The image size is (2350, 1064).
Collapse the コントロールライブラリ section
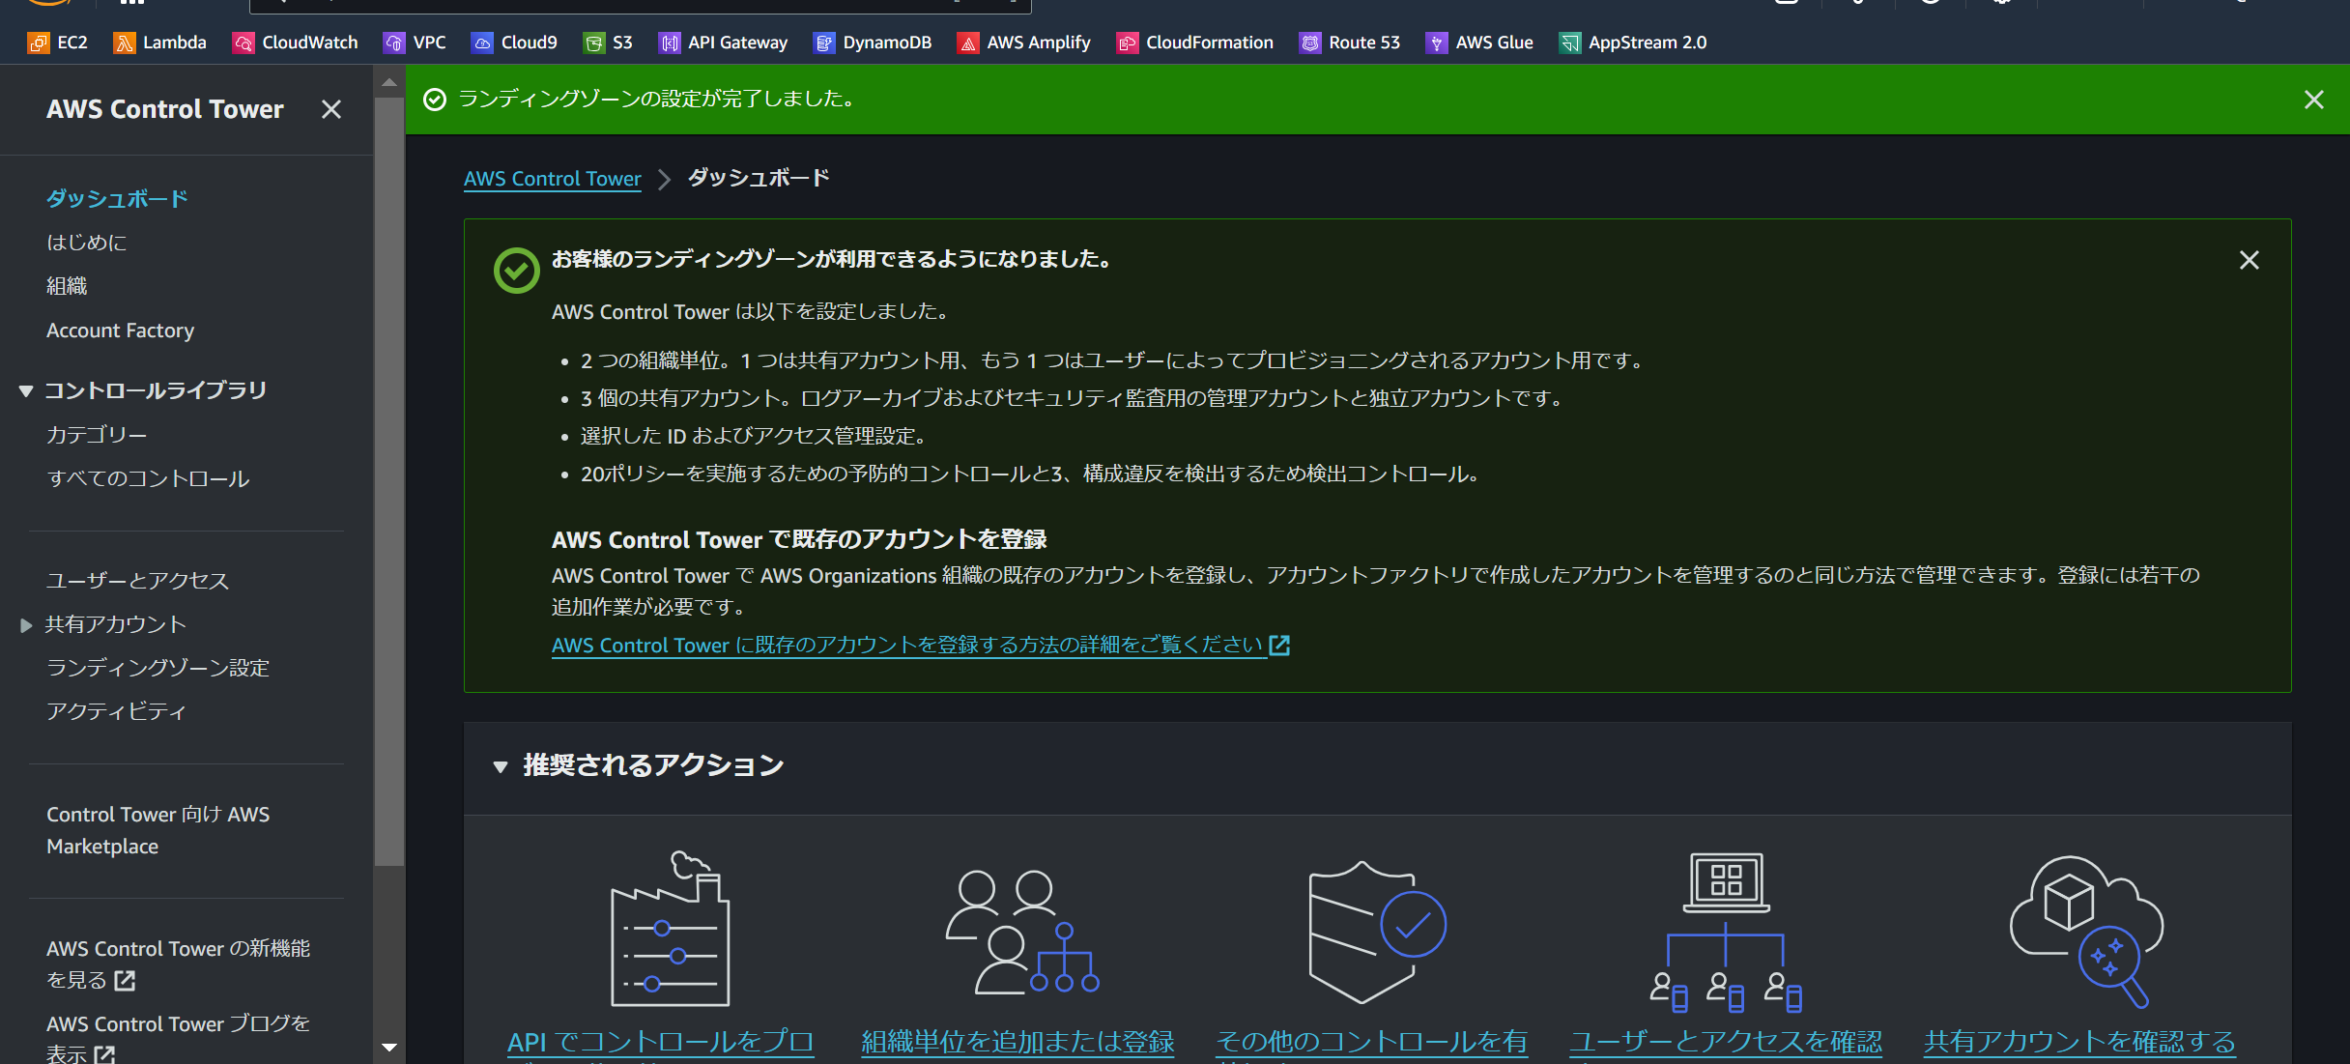tap(25, 390)
